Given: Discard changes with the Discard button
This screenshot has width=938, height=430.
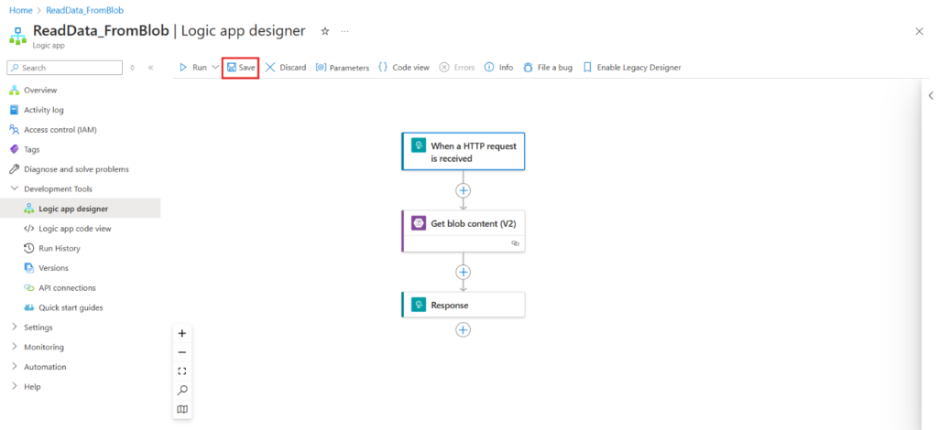Looking at the screenshot, I should pyautogui.click(x=286, y=68).
